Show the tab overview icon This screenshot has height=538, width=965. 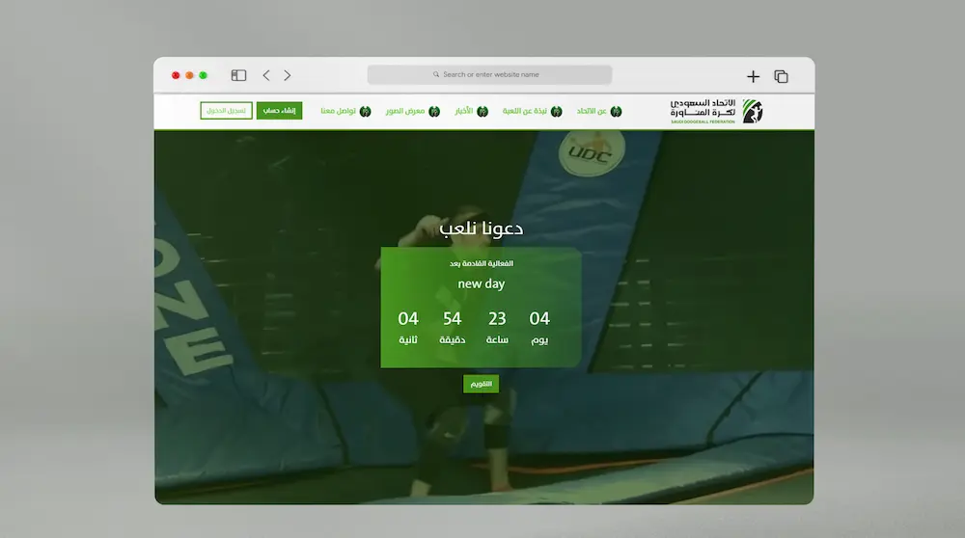(x=781, y=76)
